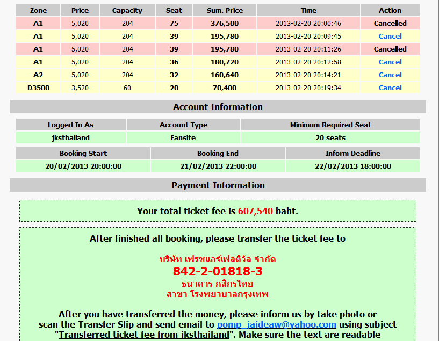Click the Sum. Price column header
The width and height of the screenshot is (439, 341).
tap(225, 10)
